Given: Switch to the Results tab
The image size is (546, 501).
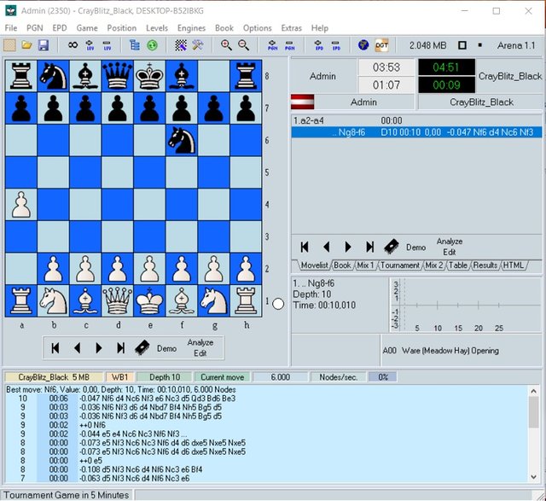Looking at the screenshot, I should click(x=485, y=265).
